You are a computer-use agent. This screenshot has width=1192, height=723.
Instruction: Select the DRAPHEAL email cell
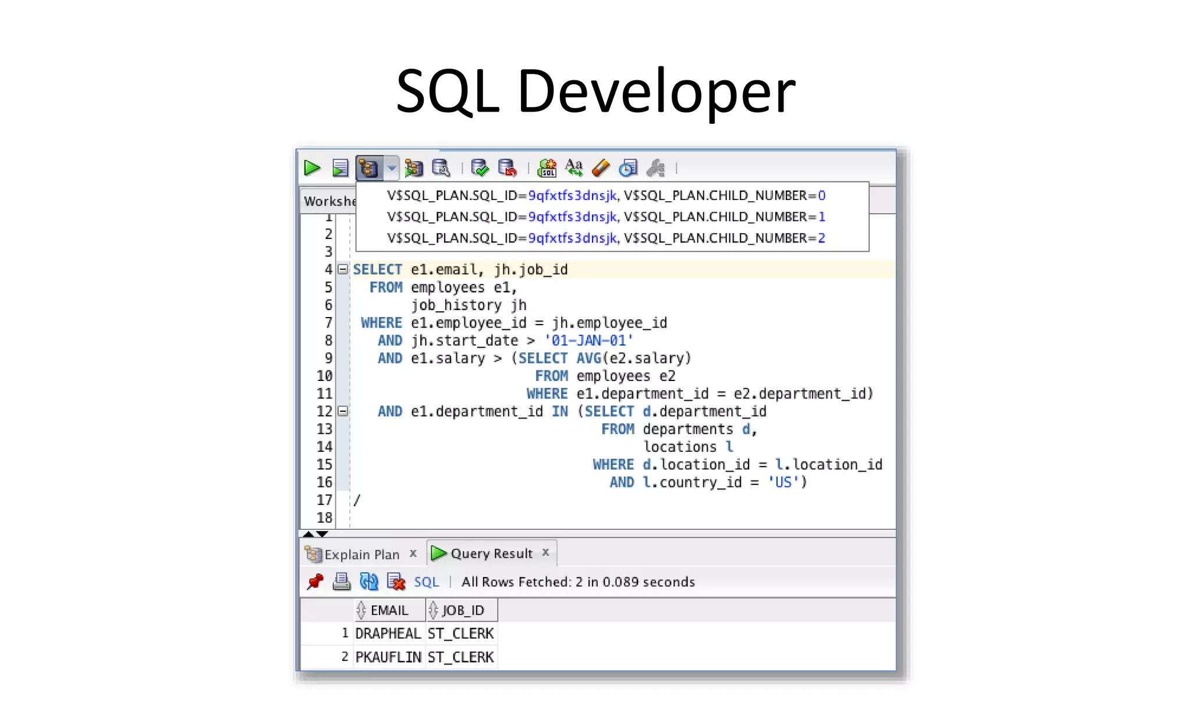click(x=388, y=633)
